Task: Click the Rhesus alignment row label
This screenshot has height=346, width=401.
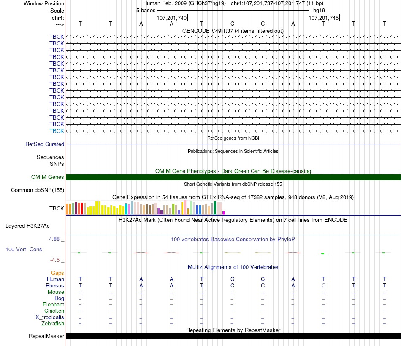Action: coord(55,285)
